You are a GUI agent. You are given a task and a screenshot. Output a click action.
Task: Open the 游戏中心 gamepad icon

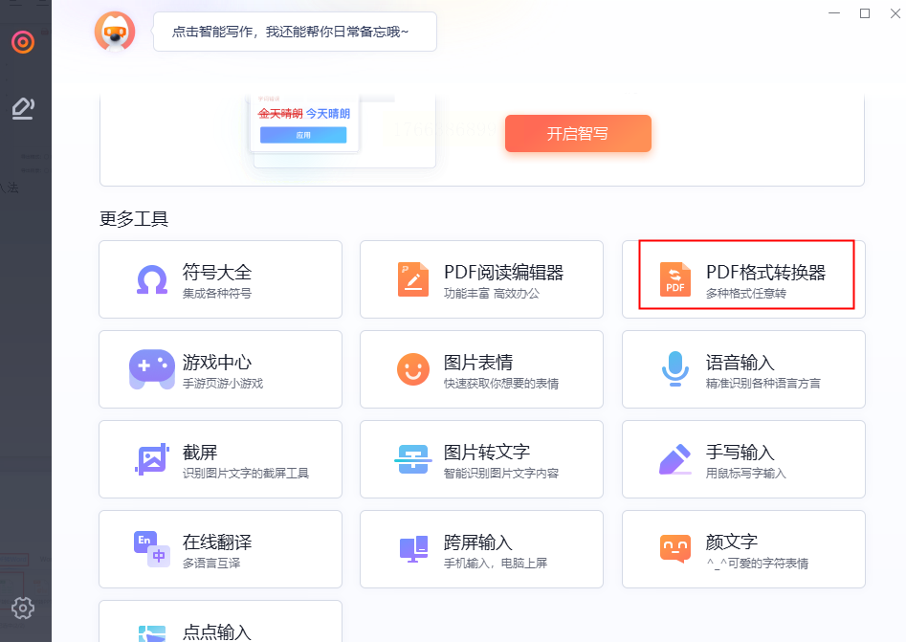click(x=152, y=369)
